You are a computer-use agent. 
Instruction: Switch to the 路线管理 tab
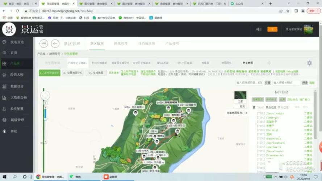point(121,44)
